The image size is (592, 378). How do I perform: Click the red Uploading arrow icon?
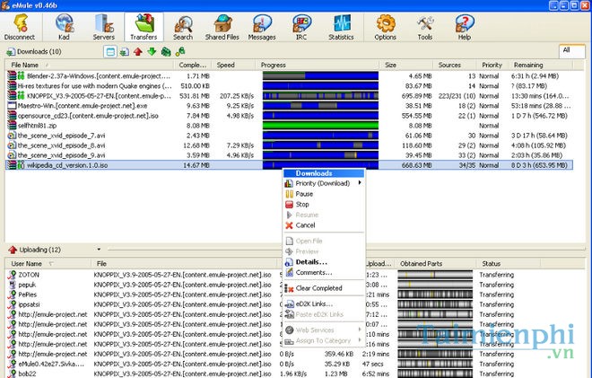coord(13,250)
